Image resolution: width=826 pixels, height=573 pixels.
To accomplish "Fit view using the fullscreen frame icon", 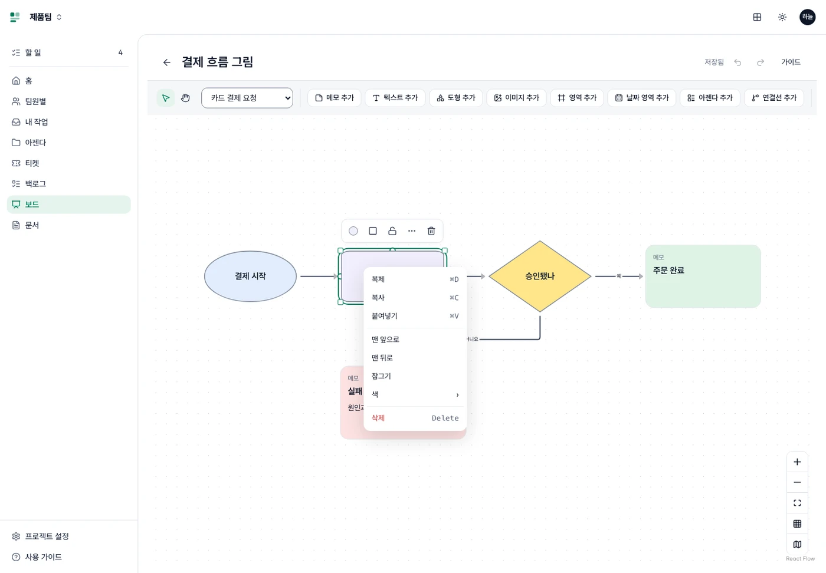I will click(x=797, y=503).
